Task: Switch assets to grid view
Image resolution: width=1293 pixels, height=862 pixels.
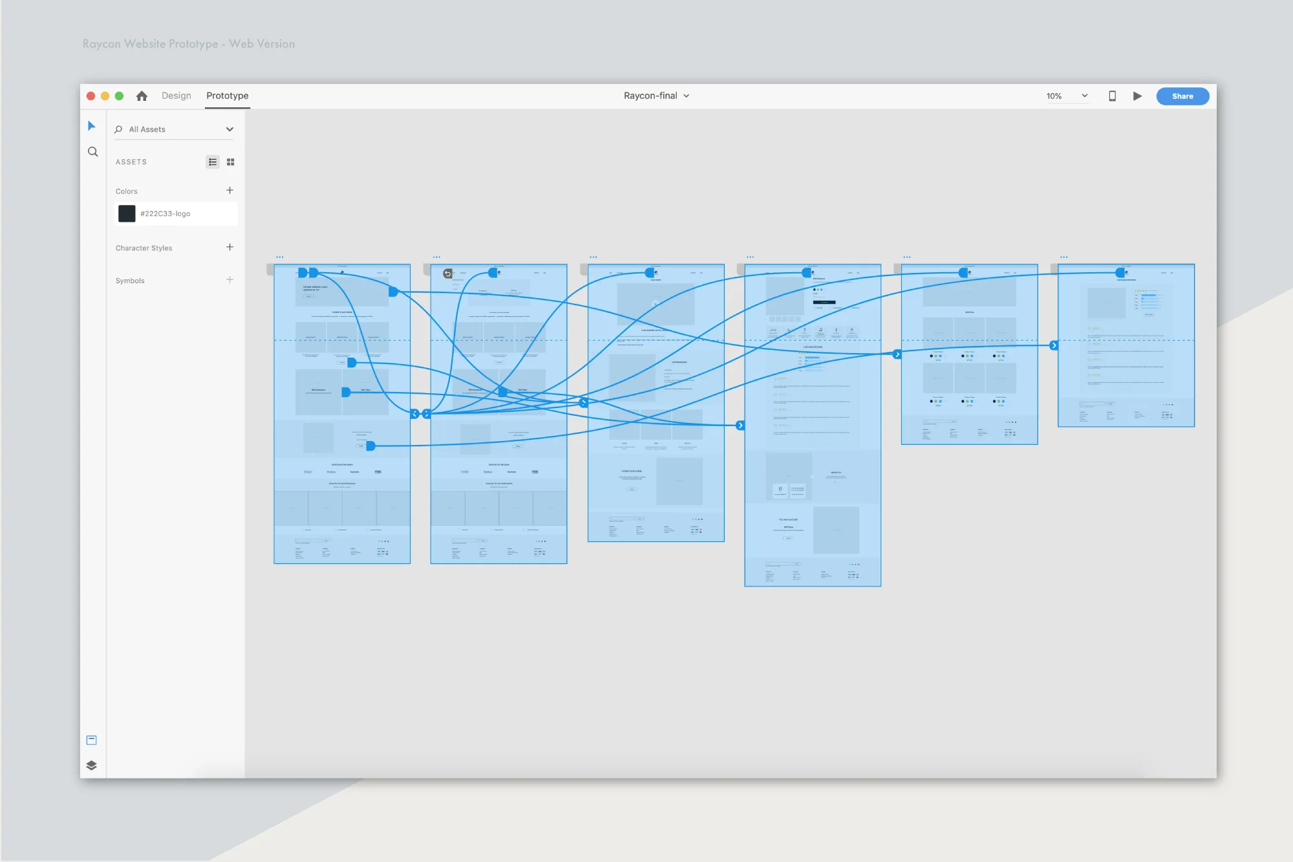Action: (231, 162)
